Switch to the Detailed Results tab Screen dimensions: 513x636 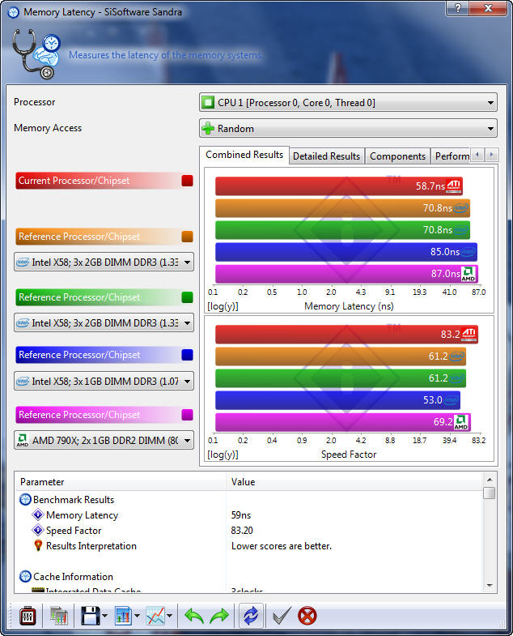tap(327, 156)
